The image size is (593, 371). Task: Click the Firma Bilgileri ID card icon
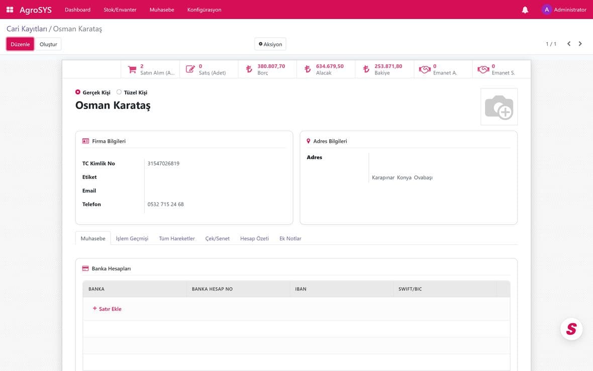point(85,141)
